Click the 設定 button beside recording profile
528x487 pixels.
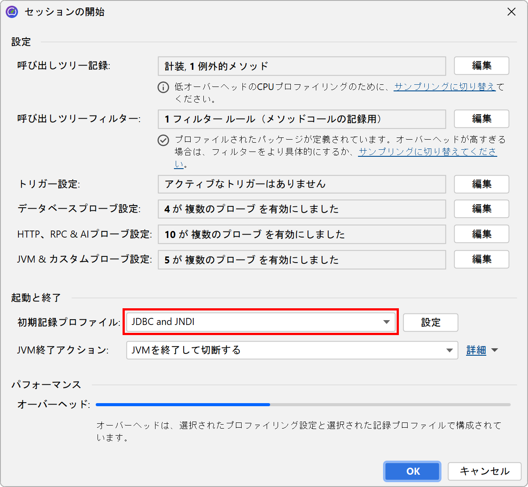[430, 323]
